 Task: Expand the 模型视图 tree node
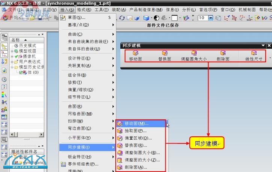12,51
